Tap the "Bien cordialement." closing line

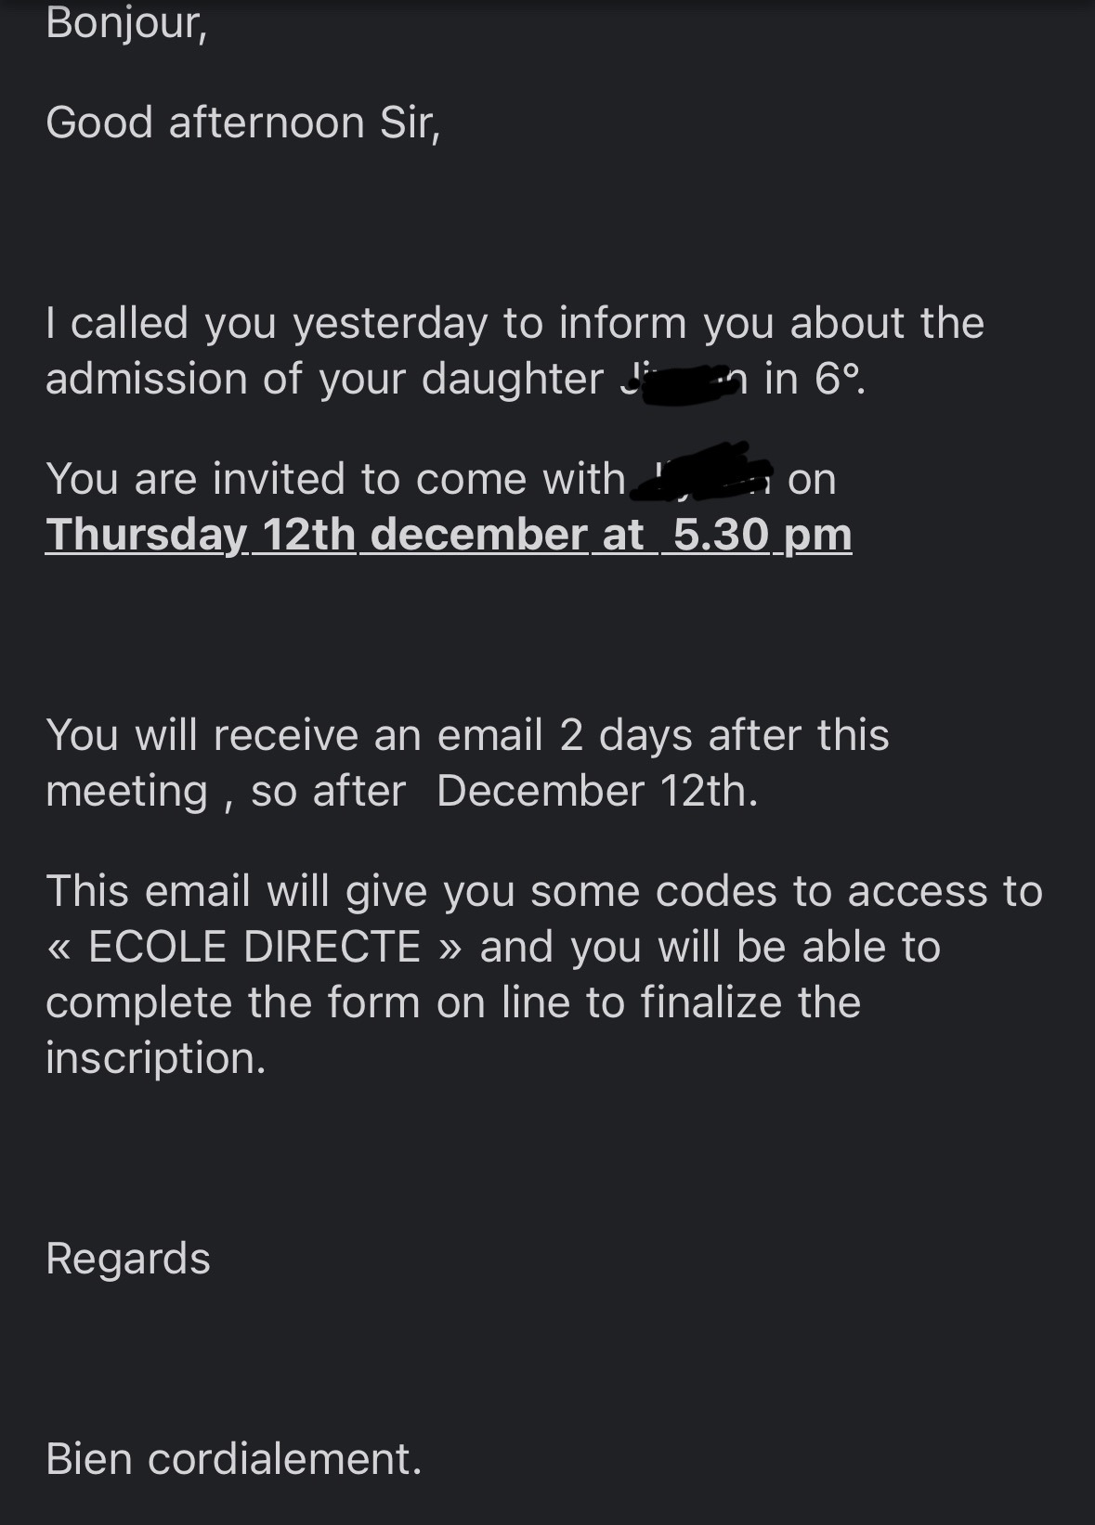pos(234,1459)
